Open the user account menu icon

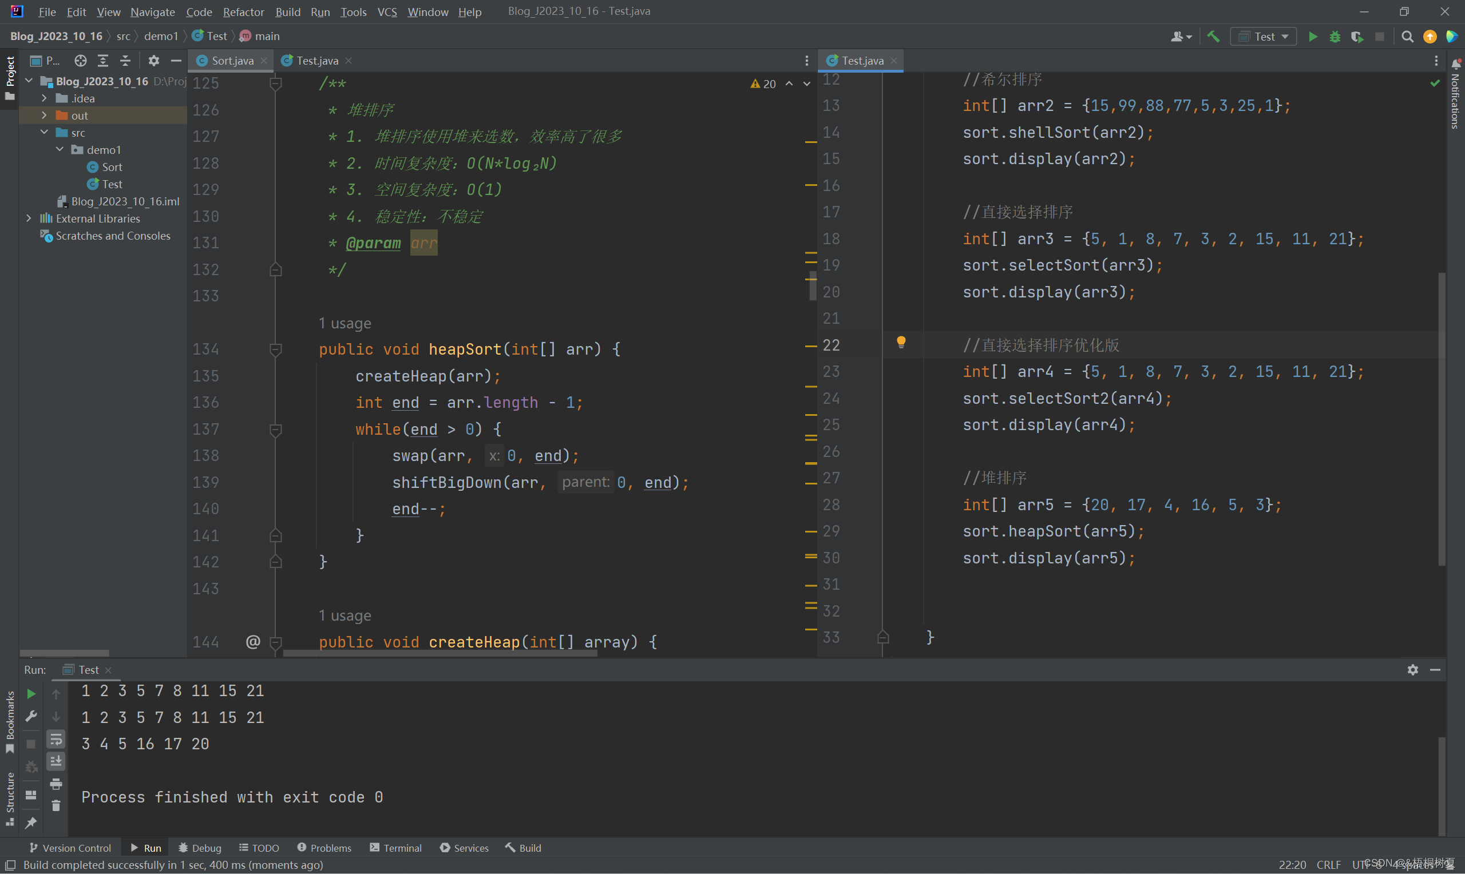(x=1181, y=37)
